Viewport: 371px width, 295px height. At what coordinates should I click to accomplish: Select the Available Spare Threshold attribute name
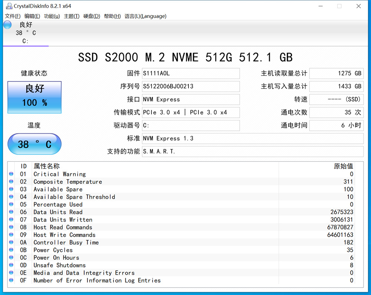(x=74, y=197)
